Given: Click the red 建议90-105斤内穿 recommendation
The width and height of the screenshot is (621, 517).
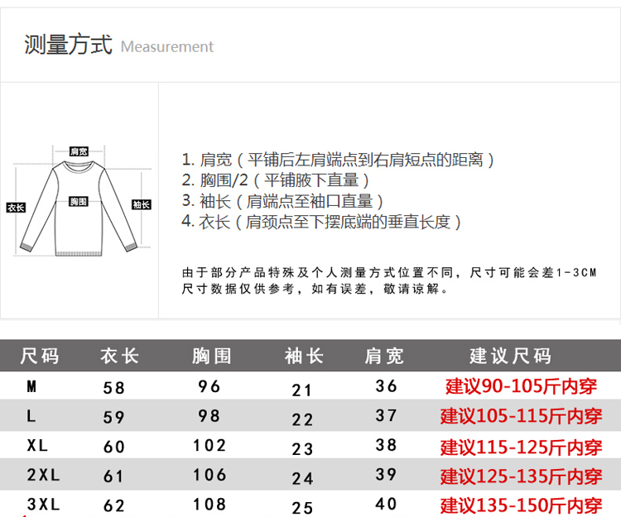Looking at the screenshot, I should pyautogui.click(x=522, y=386).
